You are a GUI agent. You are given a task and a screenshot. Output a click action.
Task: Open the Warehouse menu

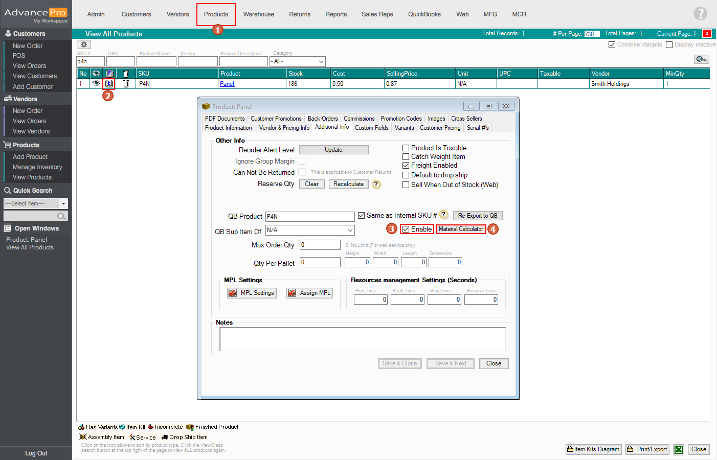(x=258, y=14)
